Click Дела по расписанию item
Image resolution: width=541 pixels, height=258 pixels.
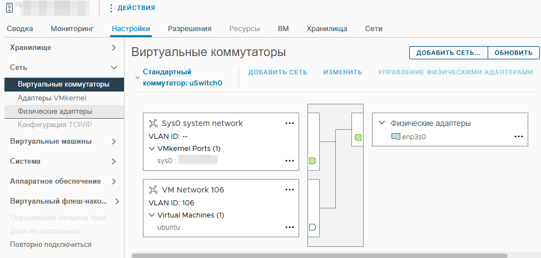45,231
